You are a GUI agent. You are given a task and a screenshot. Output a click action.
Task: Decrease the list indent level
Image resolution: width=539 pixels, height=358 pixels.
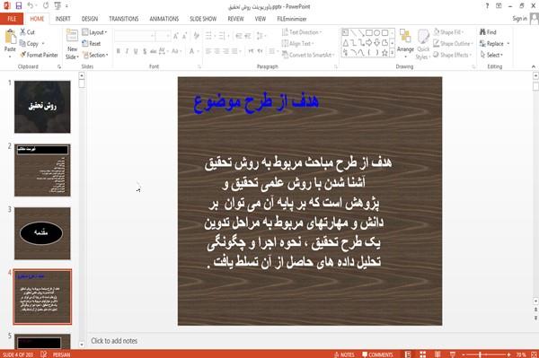pos(239,36)
